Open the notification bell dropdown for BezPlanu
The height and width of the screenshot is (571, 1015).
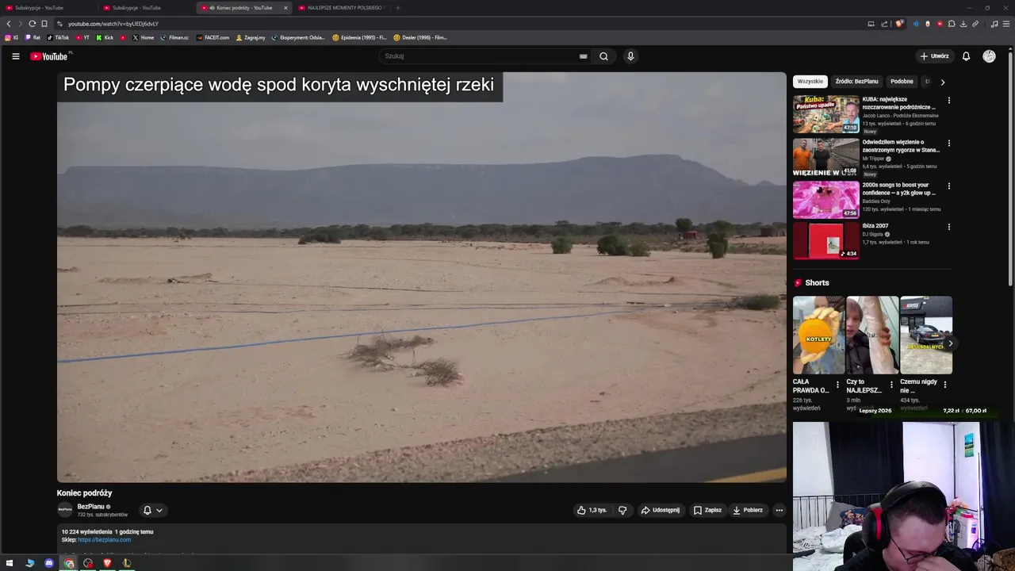(x=153, y=510)
